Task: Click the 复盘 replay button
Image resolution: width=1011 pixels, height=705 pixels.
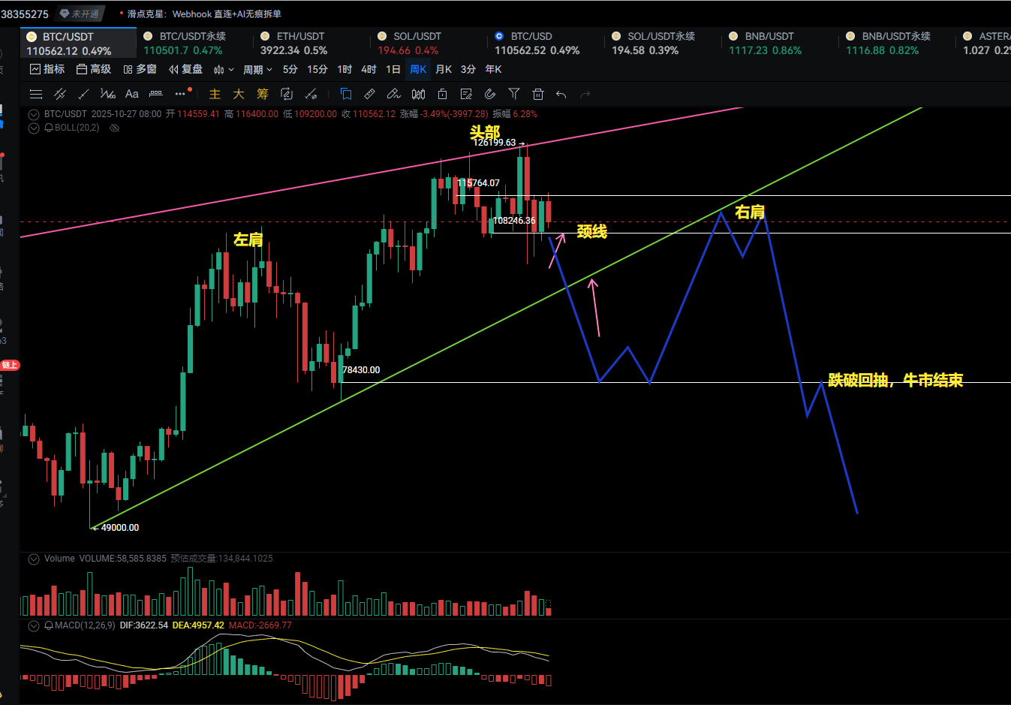Action: coord(186,69)
